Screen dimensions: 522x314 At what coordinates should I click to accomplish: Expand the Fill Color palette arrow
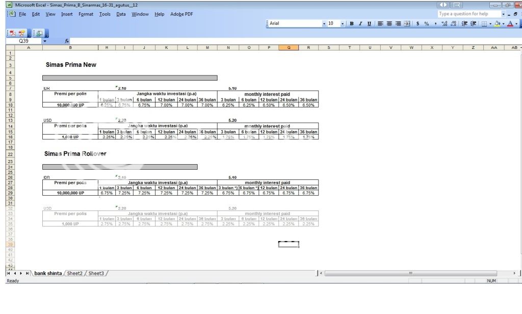coord(503,23)
